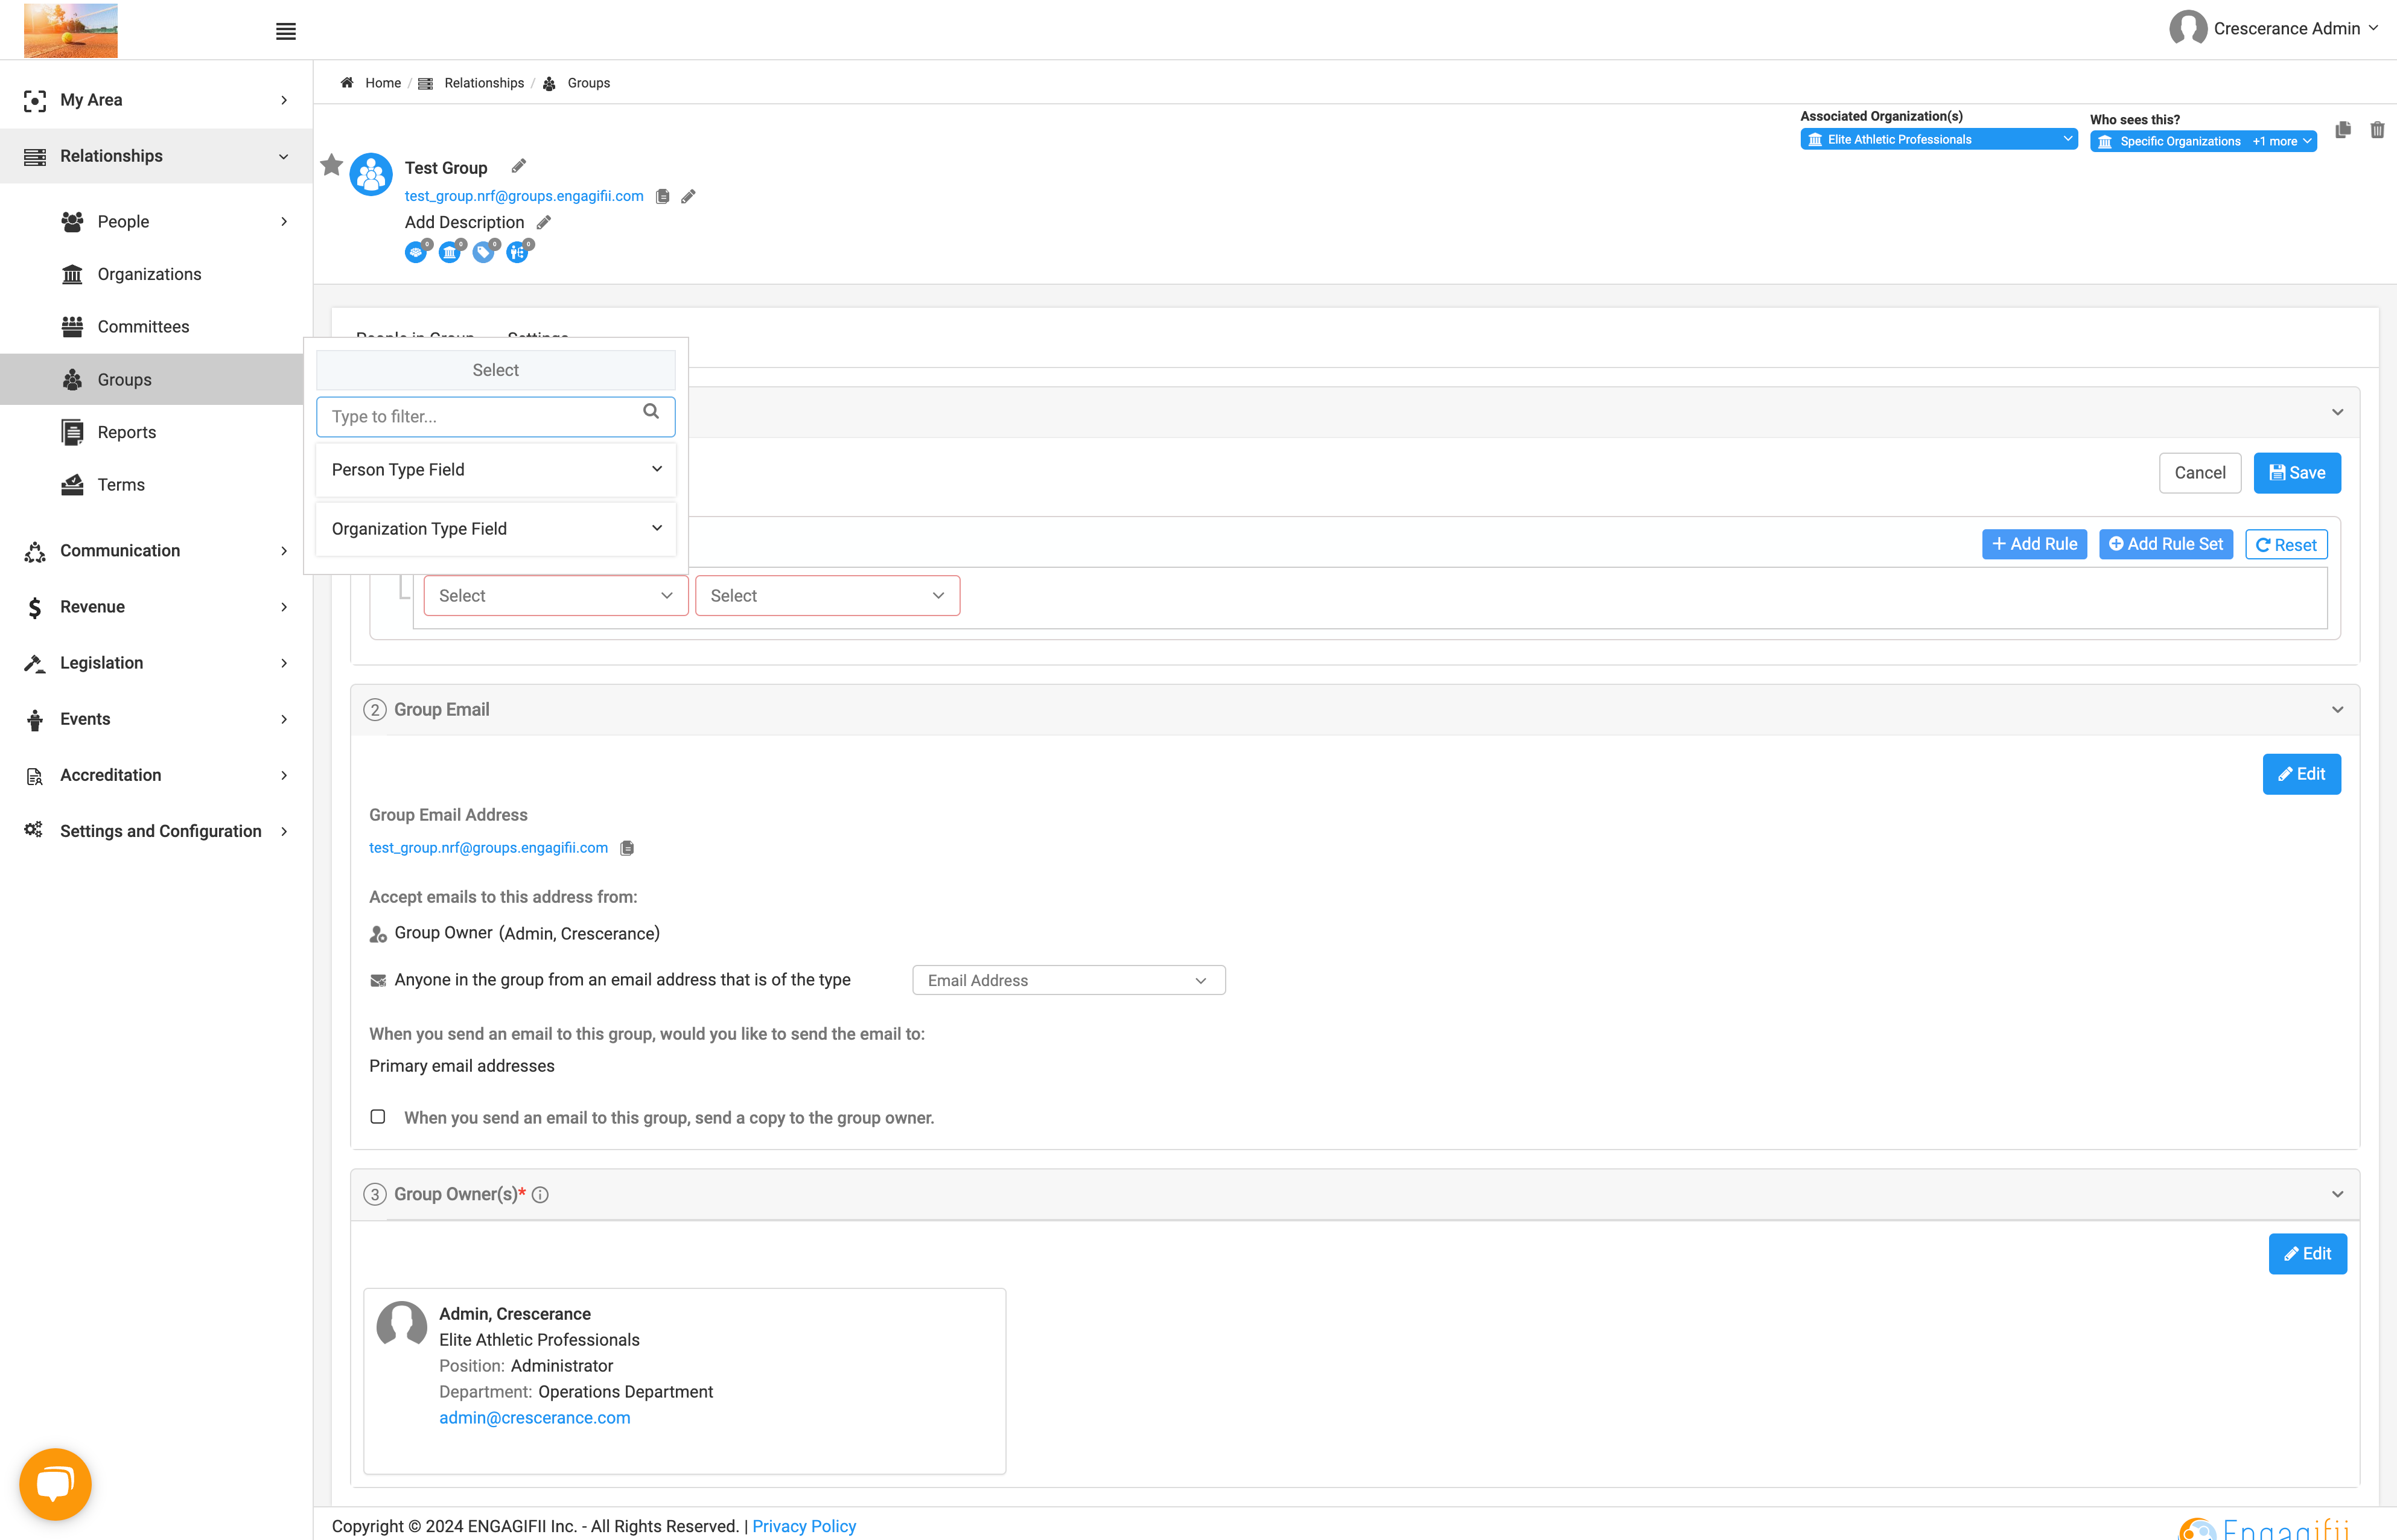Screen dimensions: 2397x1540
Task: Delete group using trash icon
Action: (2377, 130)
